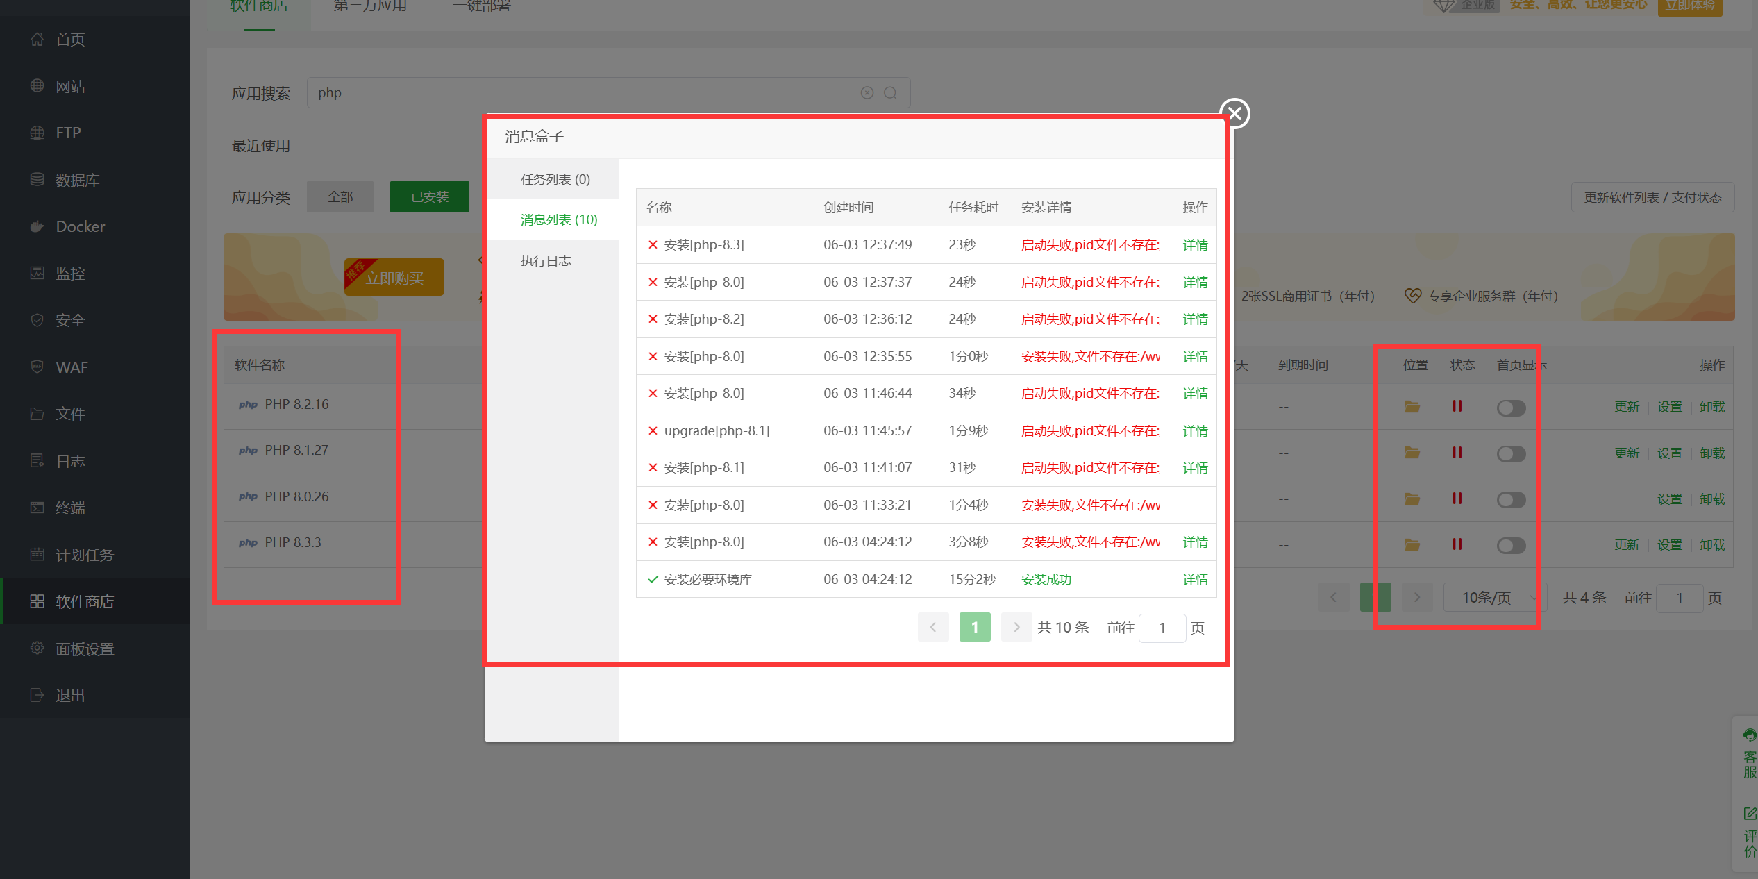This screenshot has width=1758, height=879.
Task: Toggle homepage display for PHP 8.3.3
Action: pyautogui.click(x=1511, y=546)
